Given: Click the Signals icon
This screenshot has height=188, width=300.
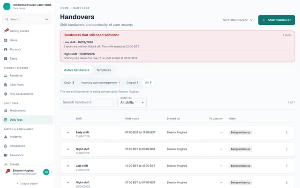Looking at the screenshot, I should (6, 164).
